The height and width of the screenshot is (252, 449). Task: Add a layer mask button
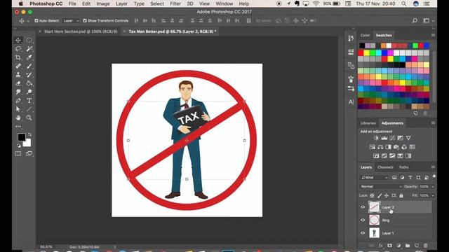coord(389,246)
